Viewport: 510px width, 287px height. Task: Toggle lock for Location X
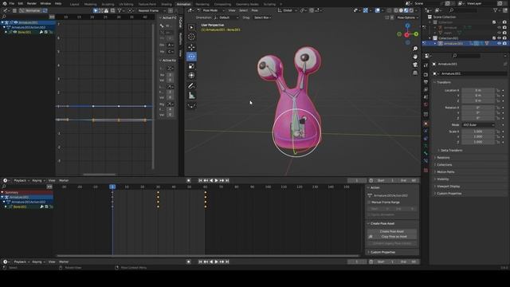497,90
